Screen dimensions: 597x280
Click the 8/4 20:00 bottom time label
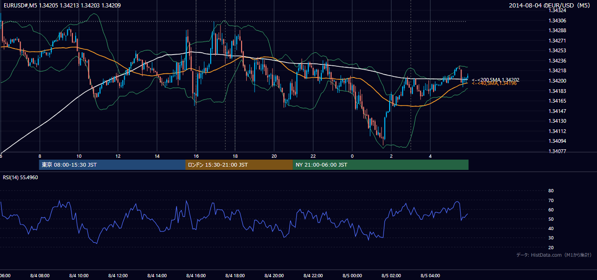coord(274,275)
